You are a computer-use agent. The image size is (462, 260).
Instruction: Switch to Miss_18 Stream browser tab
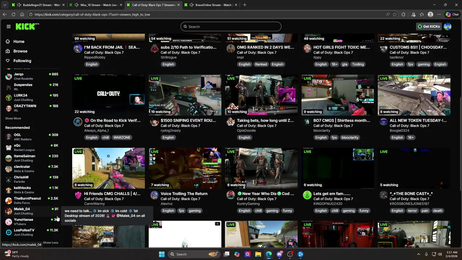(96, 5)
